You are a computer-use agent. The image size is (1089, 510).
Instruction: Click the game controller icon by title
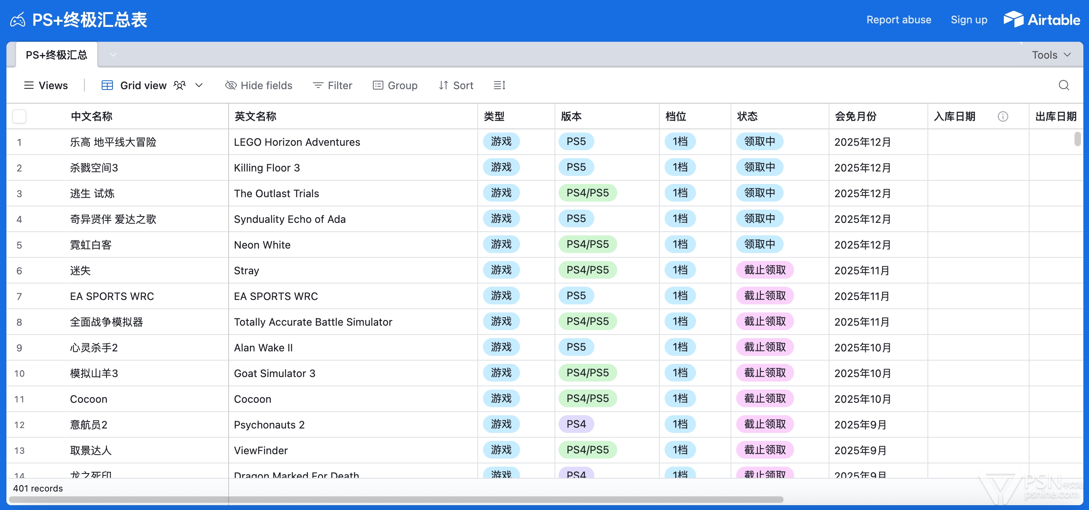coord(18,20)
